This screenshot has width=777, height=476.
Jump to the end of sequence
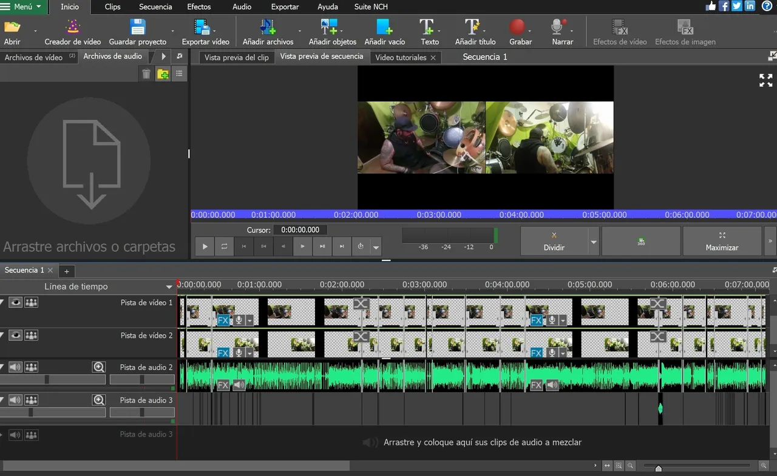342,246
